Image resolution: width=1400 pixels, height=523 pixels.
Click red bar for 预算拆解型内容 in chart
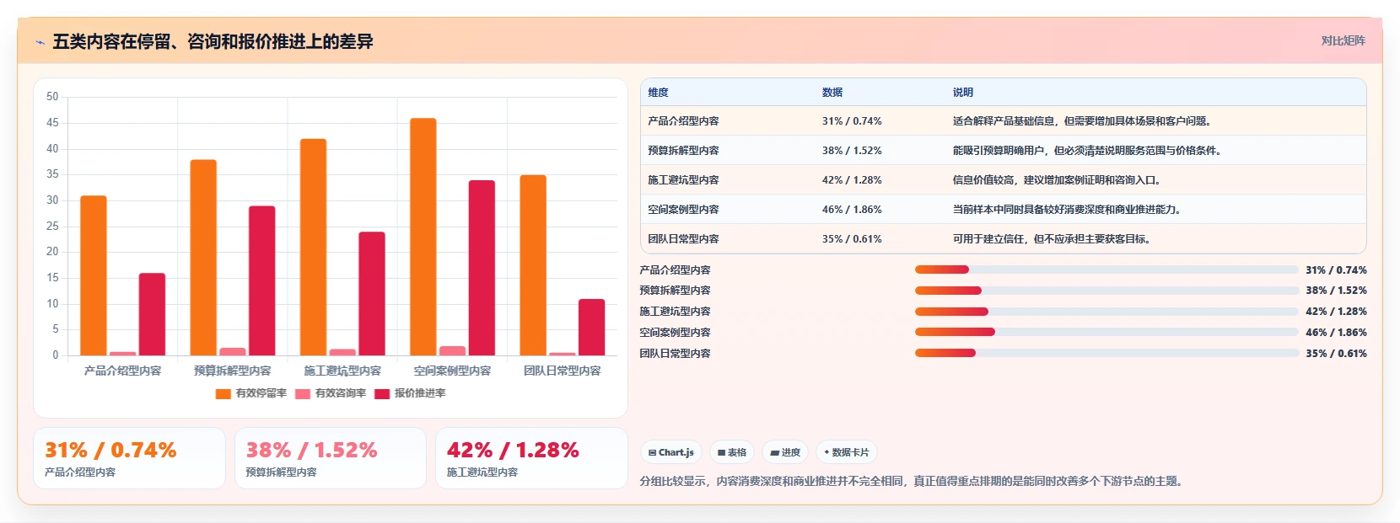coord(261,280)
